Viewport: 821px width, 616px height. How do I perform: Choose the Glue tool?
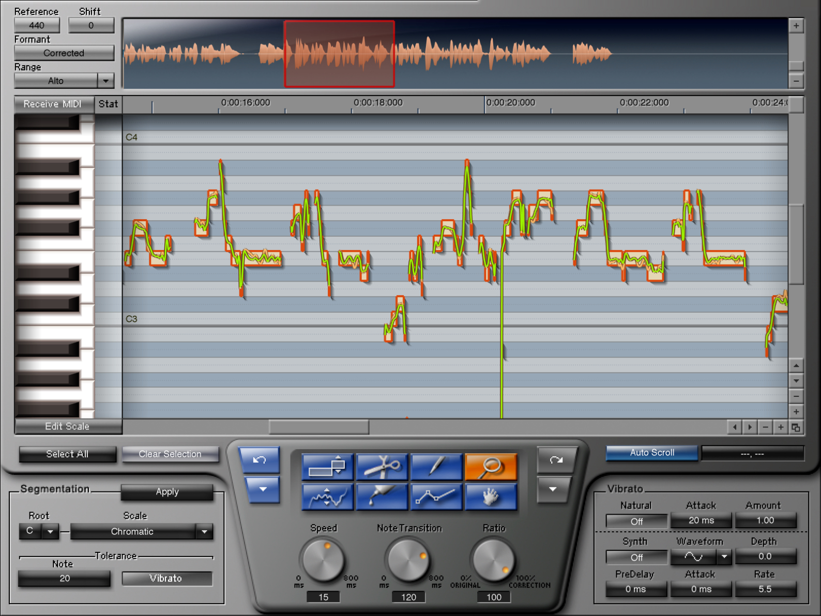pos(382,497)
